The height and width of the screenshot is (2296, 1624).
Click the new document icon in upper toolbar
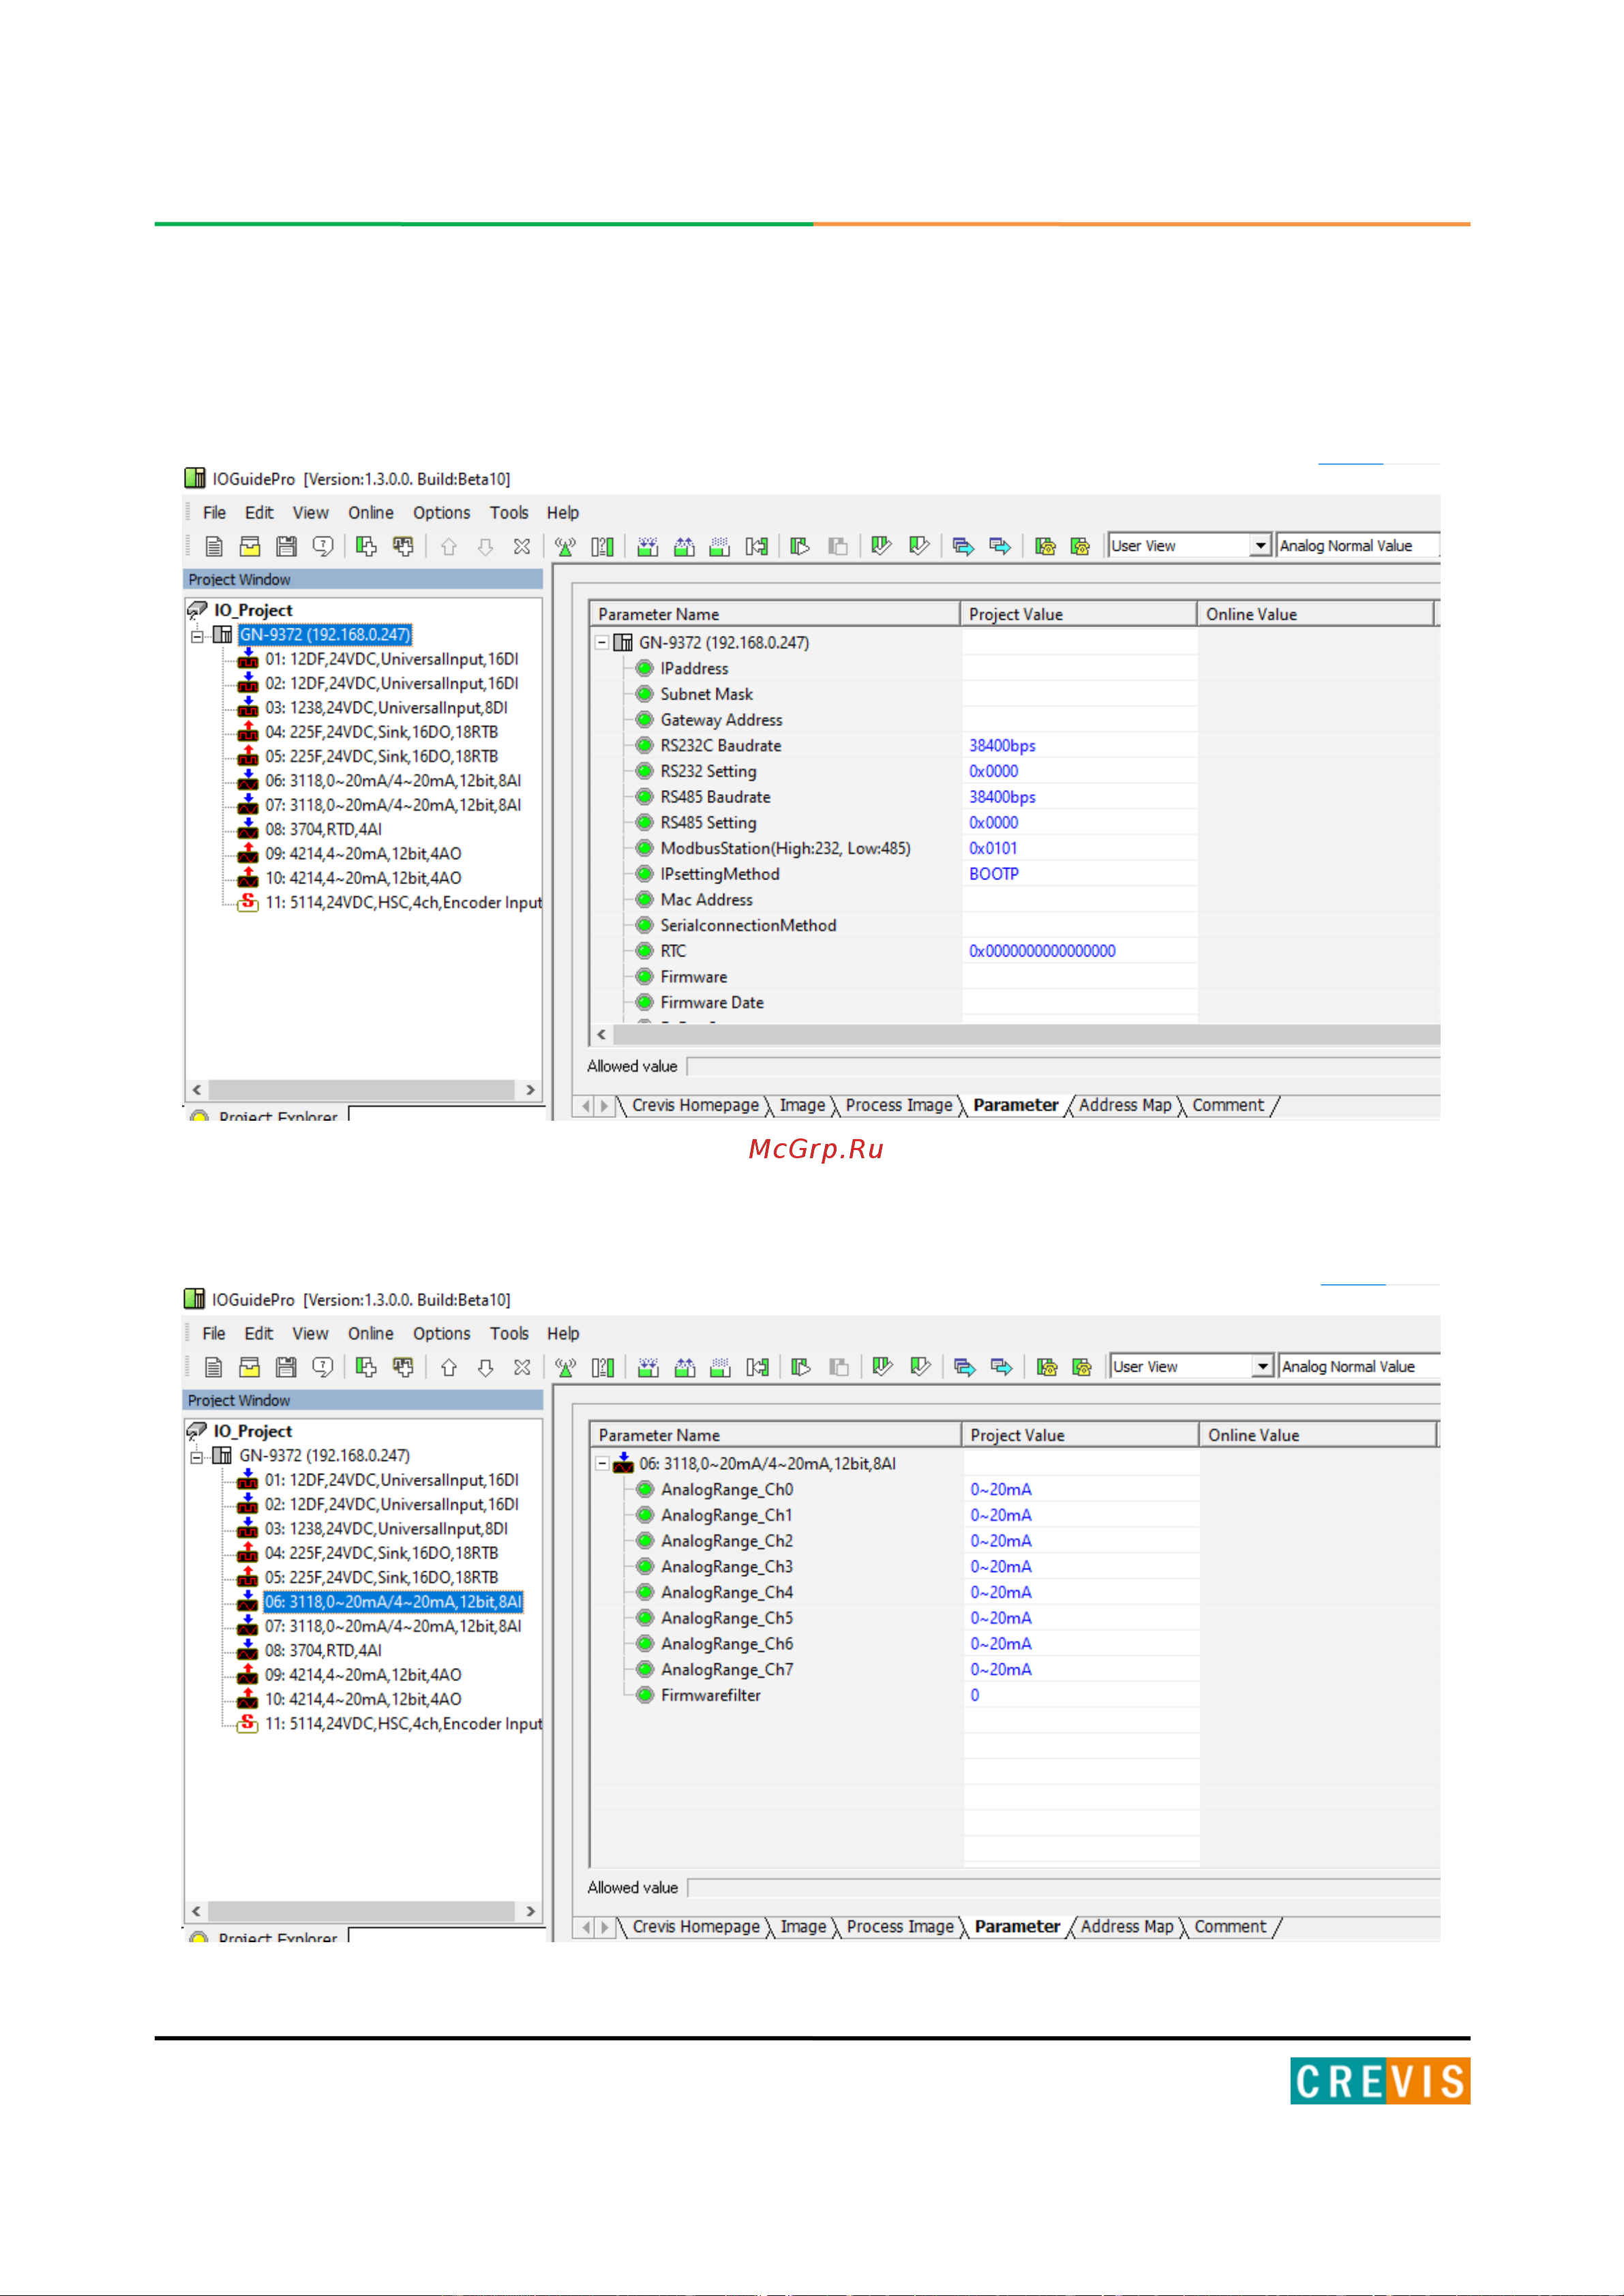[x=213, y=546]
